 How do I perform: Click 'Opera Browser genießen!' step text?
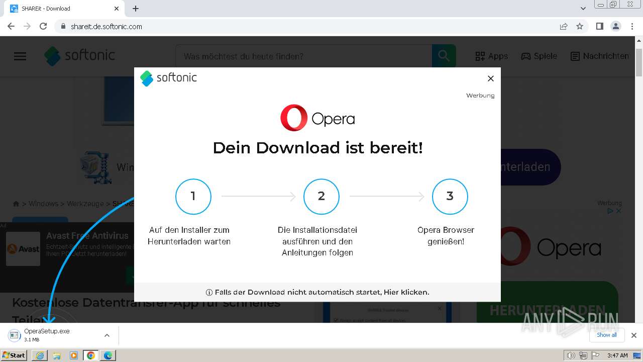tap(446, 236)
